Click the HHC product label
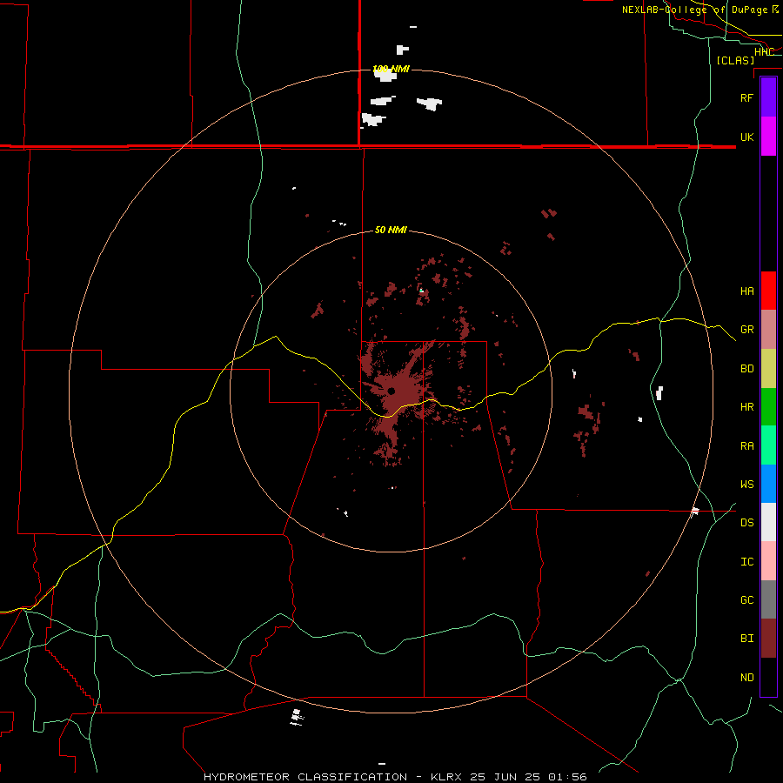The height and width of the screenshot is (783, 783). (x=764, y=52)
